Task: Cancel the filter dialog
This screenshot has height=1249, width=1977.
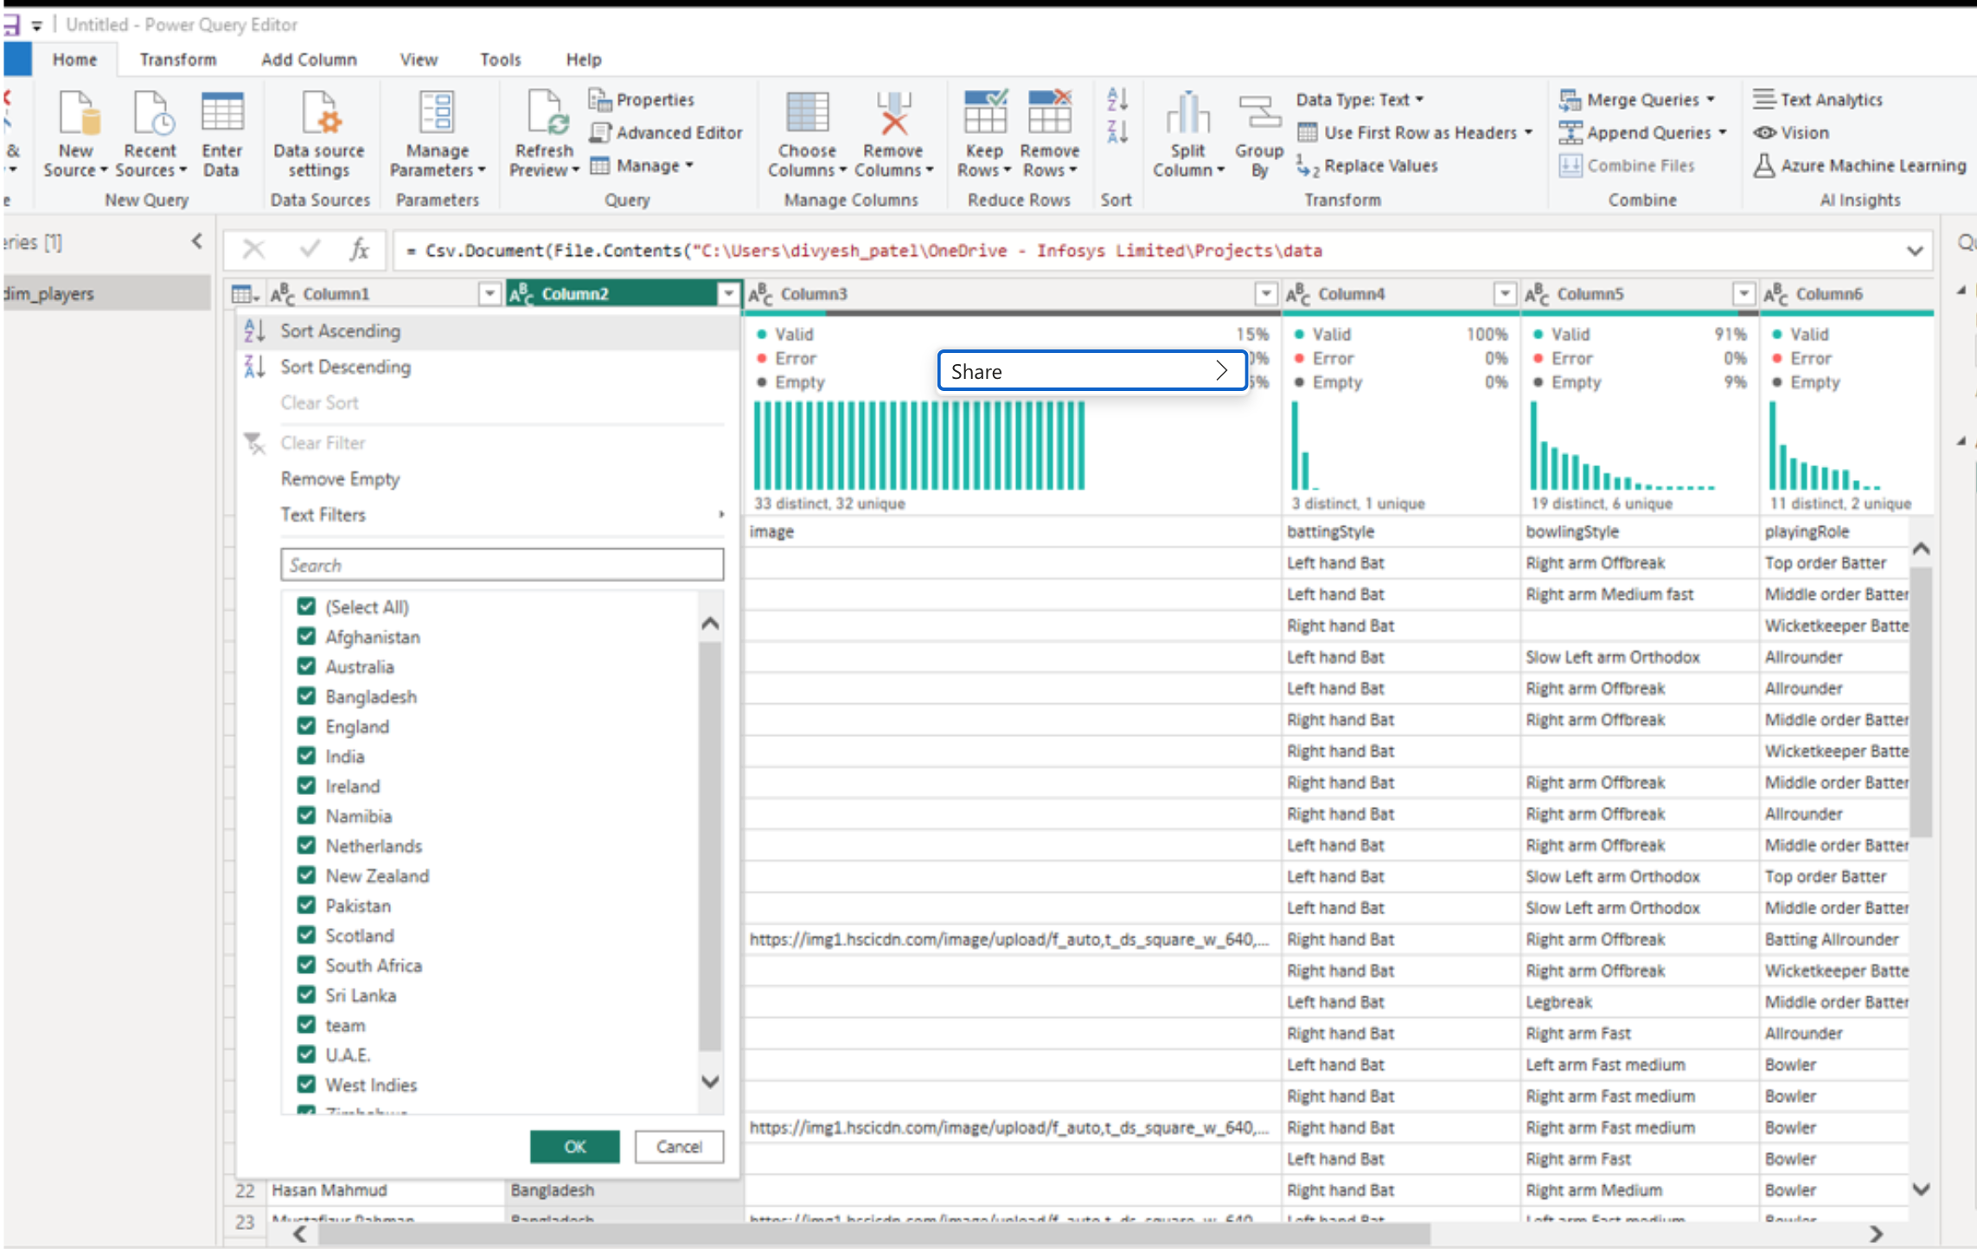Action: 679,1147
